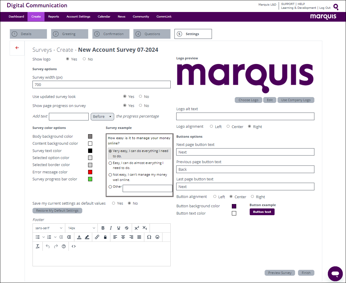Set Show page progress to No
The image size is (346, 283).
(x=140, y=105)
